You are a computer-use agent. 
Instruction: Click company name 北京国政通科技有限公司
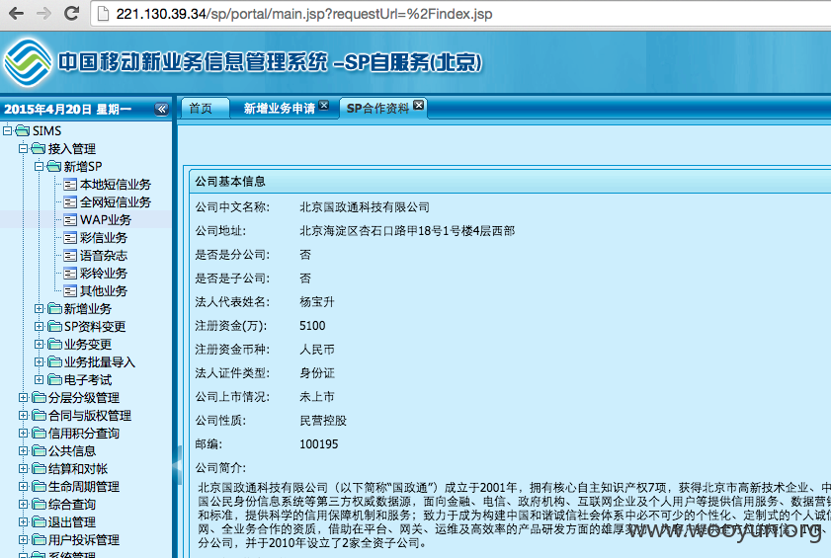(x=365, y=207)
